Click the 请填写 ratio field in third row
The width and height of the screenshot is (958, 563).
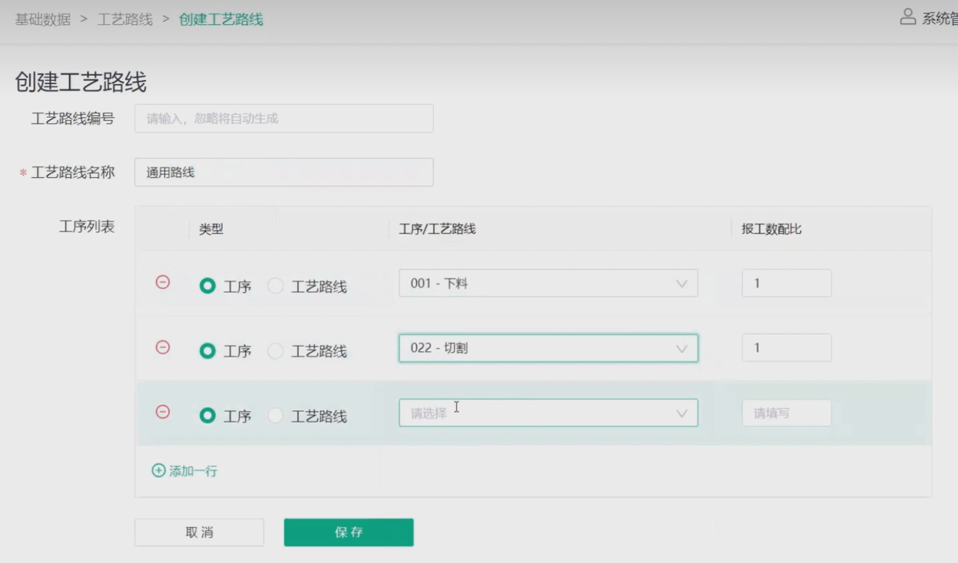pos(786,413)
